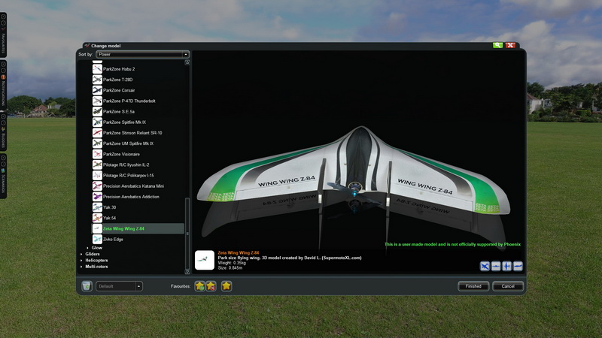Show favourites only with the plain star icon

click(227, 286)
